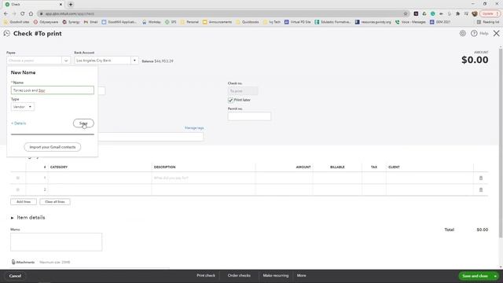The image size is (503, 283).
Task: Click the browser profile avatar
Action: click(x=475, y=14)
